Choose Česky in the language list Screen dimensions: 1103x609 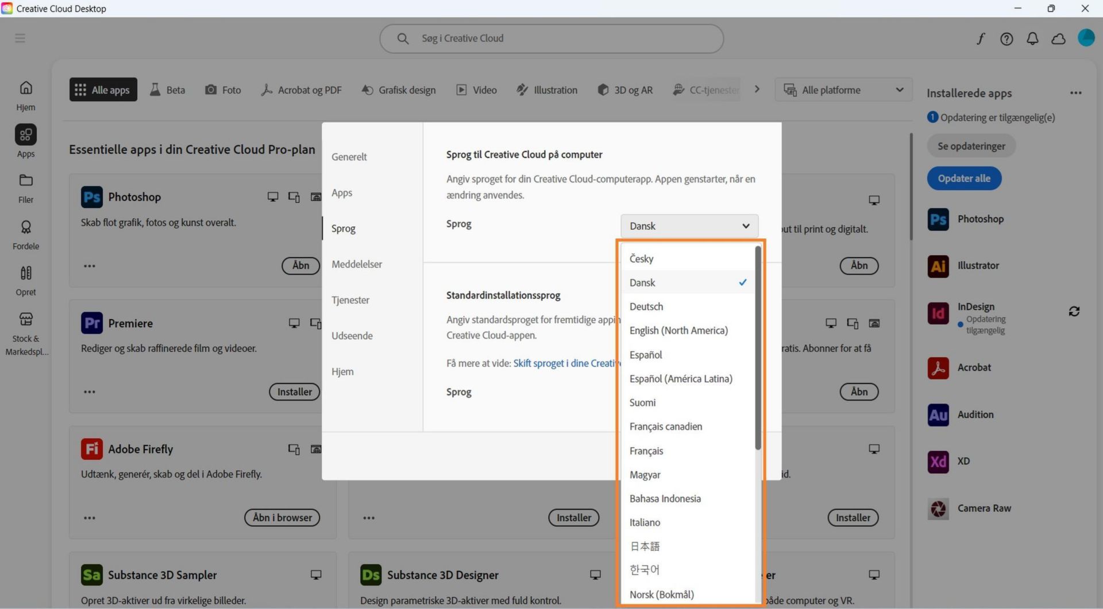coord(688,258)
